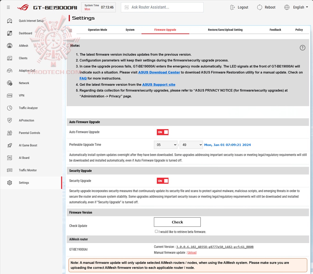Click the System Time display box
This screenshot has width=313, height=274.
pos(99,7)
